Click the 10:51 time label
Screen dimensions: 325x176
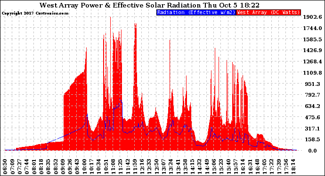(x=106, y=167)
